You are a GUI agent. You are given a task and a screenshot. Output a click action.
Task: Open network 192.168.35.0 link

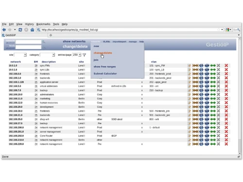click(16, 119)
